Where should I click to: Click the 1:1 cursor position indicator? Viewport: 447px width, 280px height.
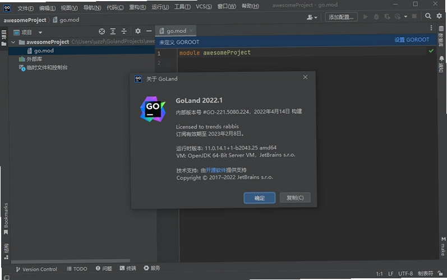(379, 274)
